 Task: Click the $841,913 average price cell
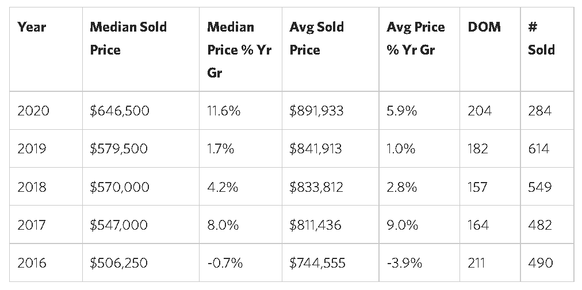click(x=316, y=149)
